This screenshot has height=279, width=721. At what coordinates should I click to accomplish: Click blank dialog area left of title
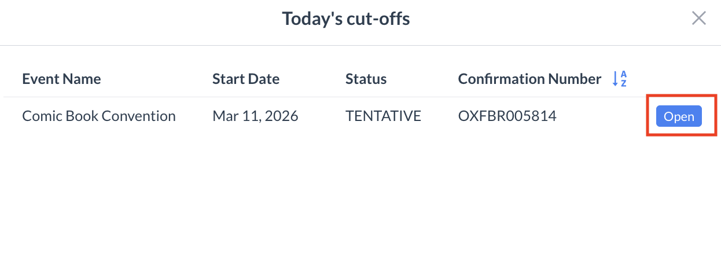tap(116, 19)
